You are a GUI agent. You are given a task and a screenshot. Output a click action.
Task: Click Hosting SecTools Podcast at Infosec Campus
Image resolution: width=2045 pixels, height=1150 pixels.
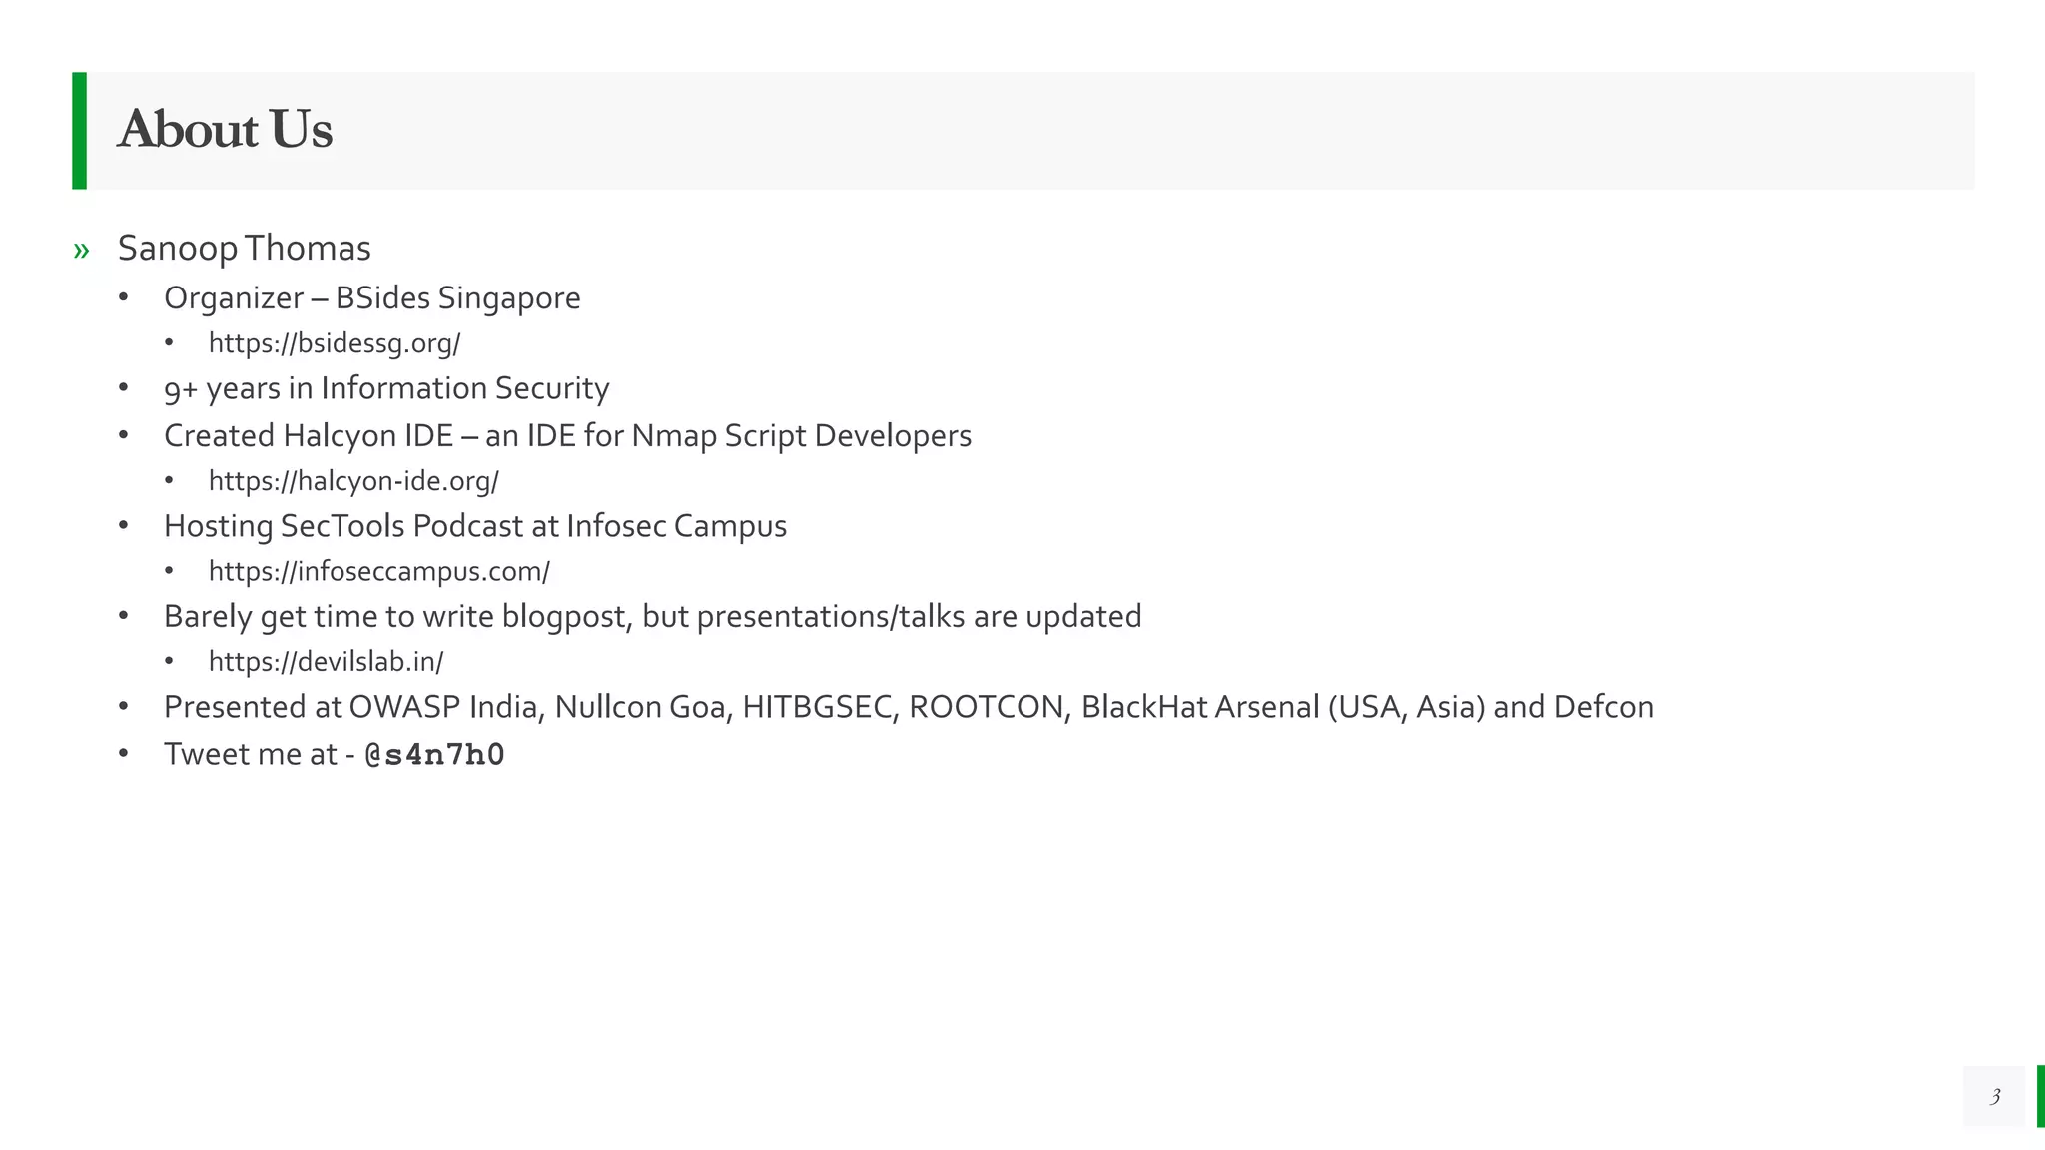point(475,526)
